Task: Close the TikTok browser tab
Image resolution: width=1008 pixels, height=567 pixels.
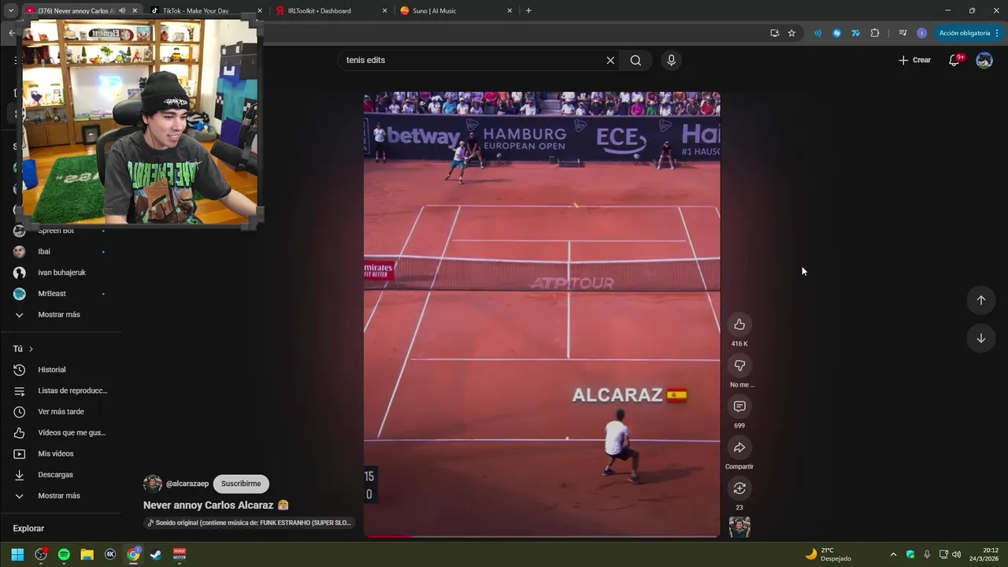Action: pos(260,11)
